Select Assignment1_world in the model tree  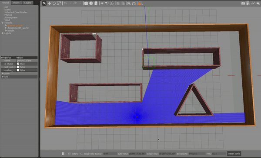click(18, 28)
